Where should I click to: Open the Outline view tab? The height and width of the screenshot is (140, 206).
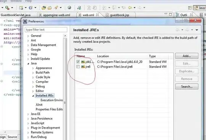tap(183, 15)
